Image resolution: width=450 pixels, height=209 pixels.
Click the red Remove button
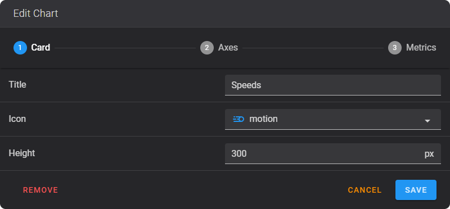pos(40,190)
